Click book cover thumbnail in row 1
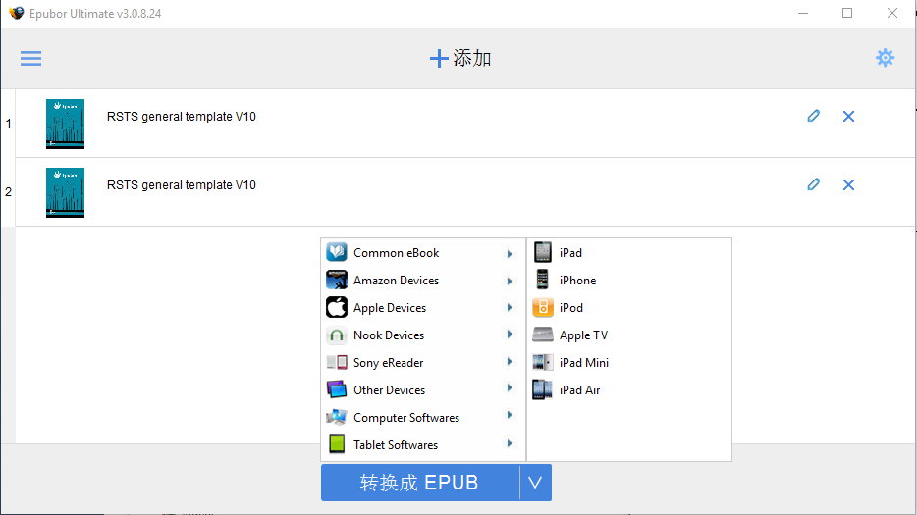Viewport: 917px width, 515px height. [65, 124]
